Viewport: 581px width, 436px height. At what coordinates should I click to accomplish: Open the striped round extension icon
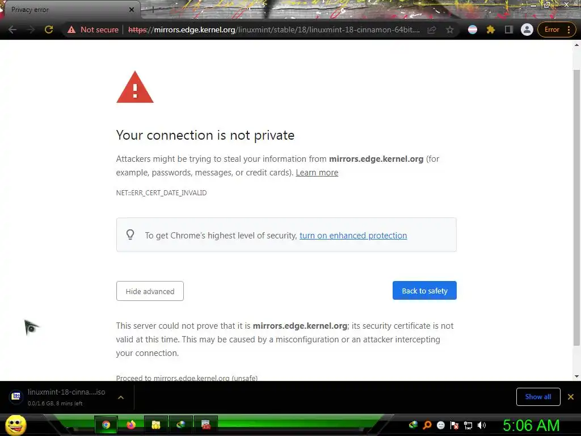473,30
